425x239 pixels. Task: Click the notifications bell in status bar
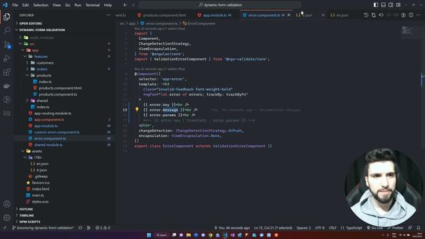pos(418,228)
